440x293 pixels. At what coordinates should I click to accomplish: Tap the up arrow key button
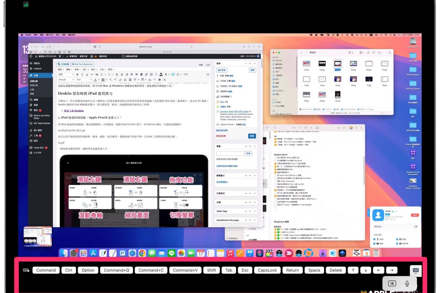point(353,270)
